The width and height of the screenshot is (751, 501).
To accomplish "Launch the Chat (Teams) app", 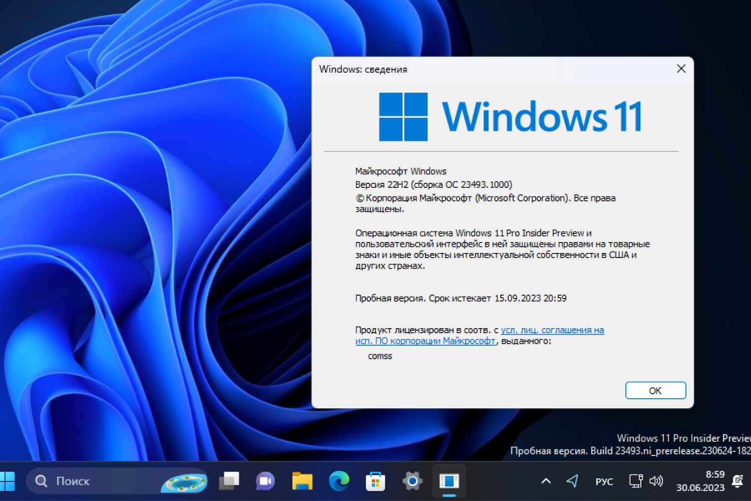I will (x=265, y=481).
